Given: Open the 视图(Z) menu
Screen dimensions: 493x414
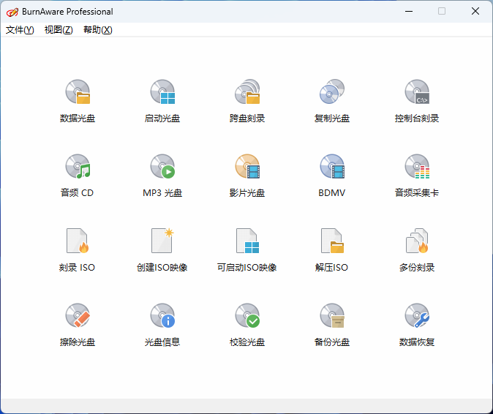Looking at the screenshot, I should pyautogui.click(x=59, y=30).
